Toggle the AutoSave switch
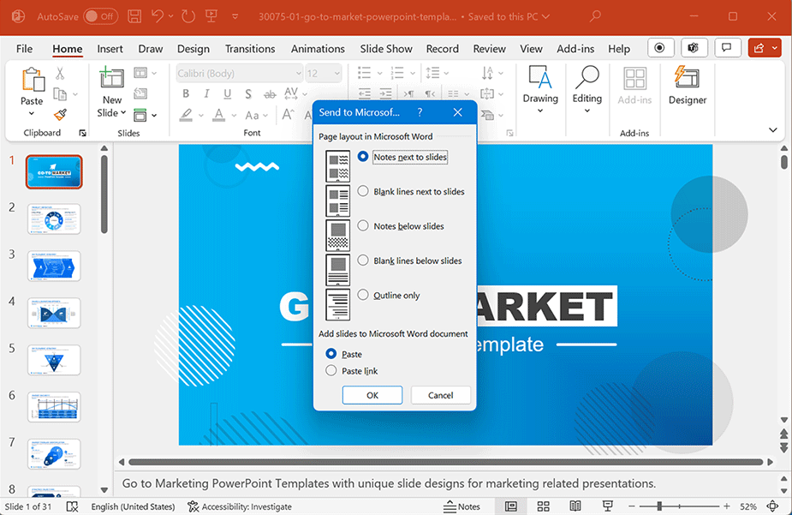 [x=101, y=16]
